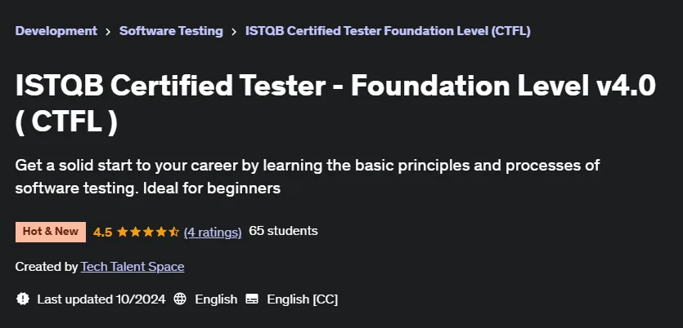Click the Last updated 10/2024 text

click(x=101, y=299)
